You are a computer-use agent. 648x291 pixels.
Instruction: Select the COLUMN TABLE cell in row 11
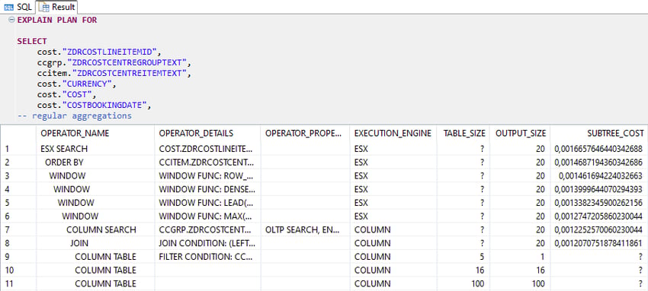[105, 283]
